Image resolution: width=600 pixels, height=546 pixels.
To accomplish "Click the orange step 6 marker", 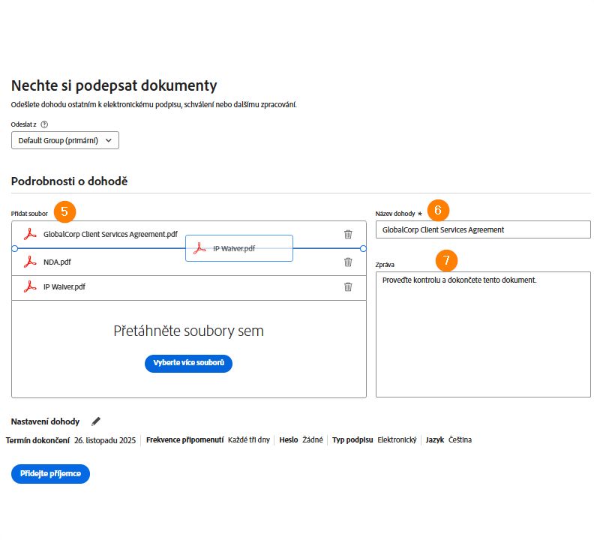I will click(x=438, y=210).
